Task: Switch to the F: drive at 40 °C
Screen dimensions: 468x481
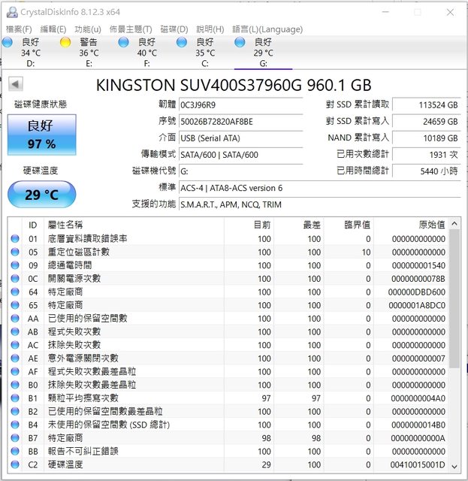Action: [x=124, y=43]
